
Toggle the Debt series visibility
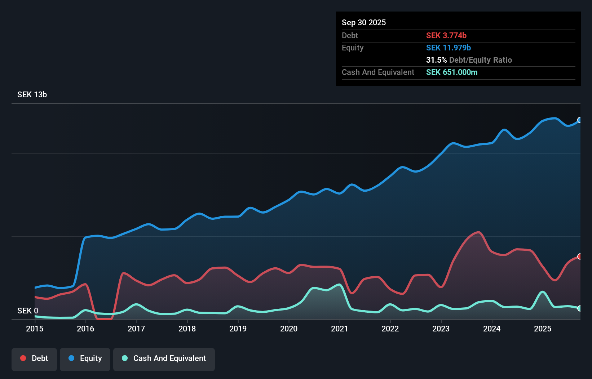point(34,358)
